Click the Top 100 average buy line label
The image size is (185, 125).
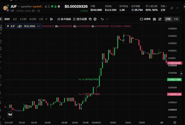tap(89, 79)
